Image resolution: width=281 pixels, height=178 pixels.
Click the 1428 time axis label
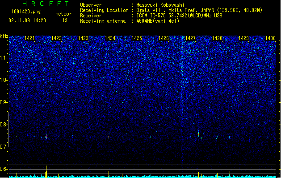(x=217, y=38)
